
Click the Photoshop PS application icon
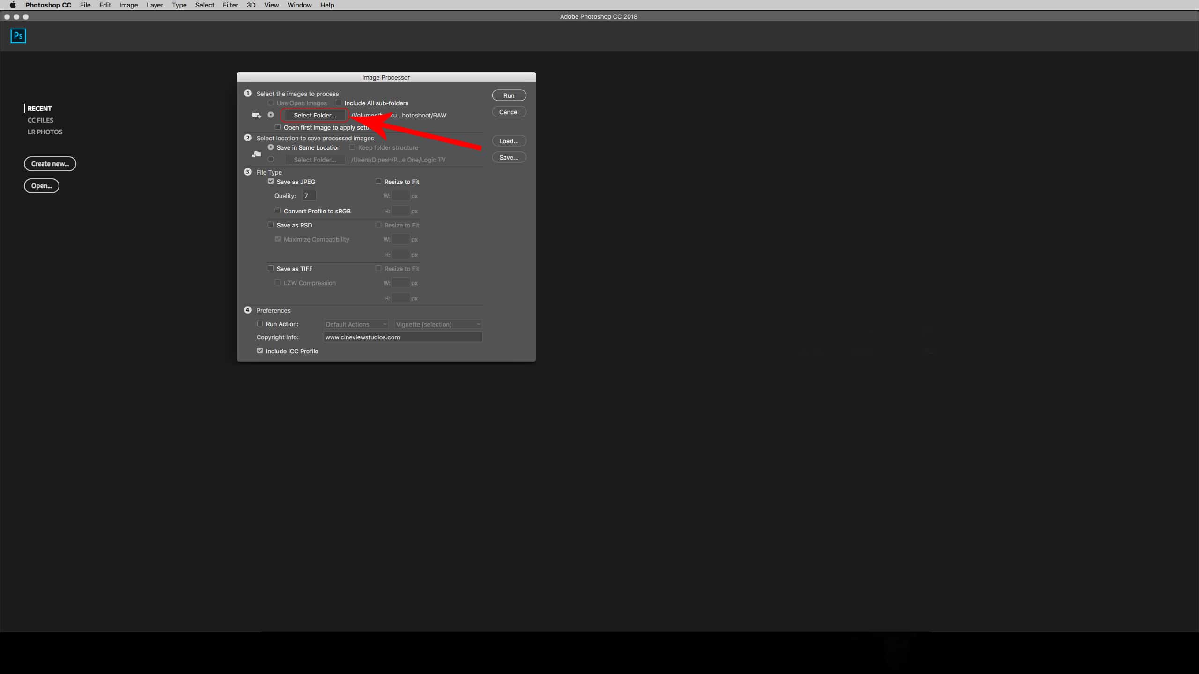coord(18,36)
